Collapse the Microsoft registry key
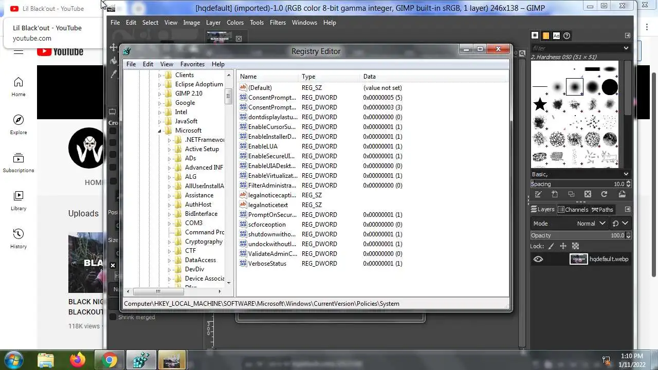Viewport: 658px width, 370px height. pyautogui.click(x=160, y=131)
